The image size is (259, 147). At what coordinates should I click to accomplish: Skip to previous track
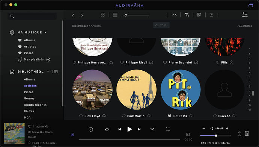(120, 129)
